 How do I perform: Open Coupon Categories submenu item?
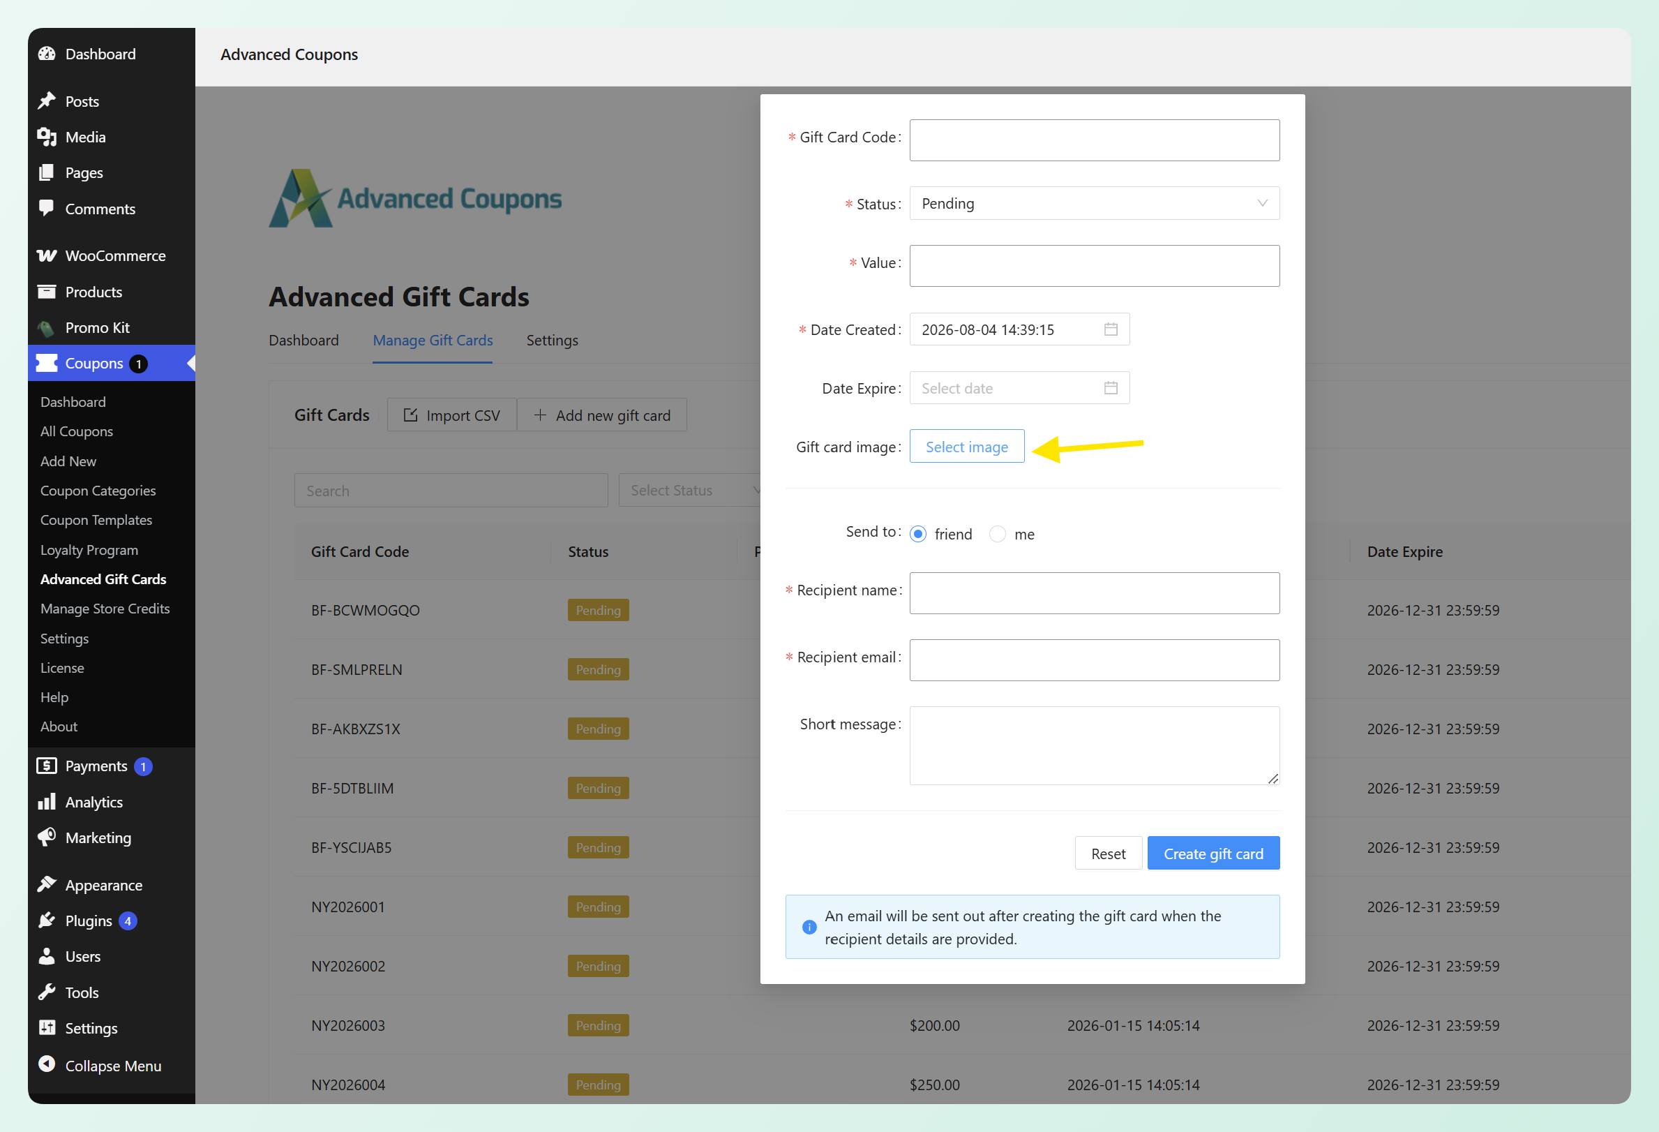click(x=98, y=490)
